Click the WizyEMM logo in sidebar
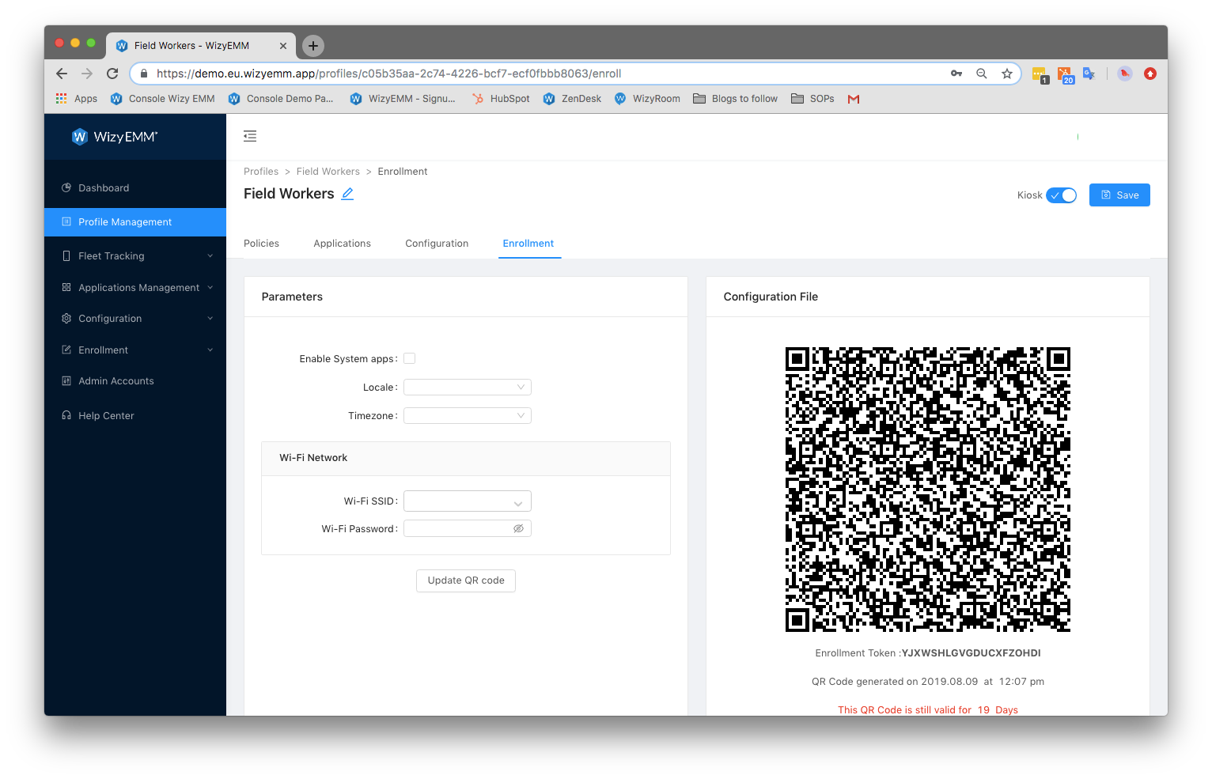Image resolution: width=1212 pixels, height=779 pixels. (x=115, y=137)
